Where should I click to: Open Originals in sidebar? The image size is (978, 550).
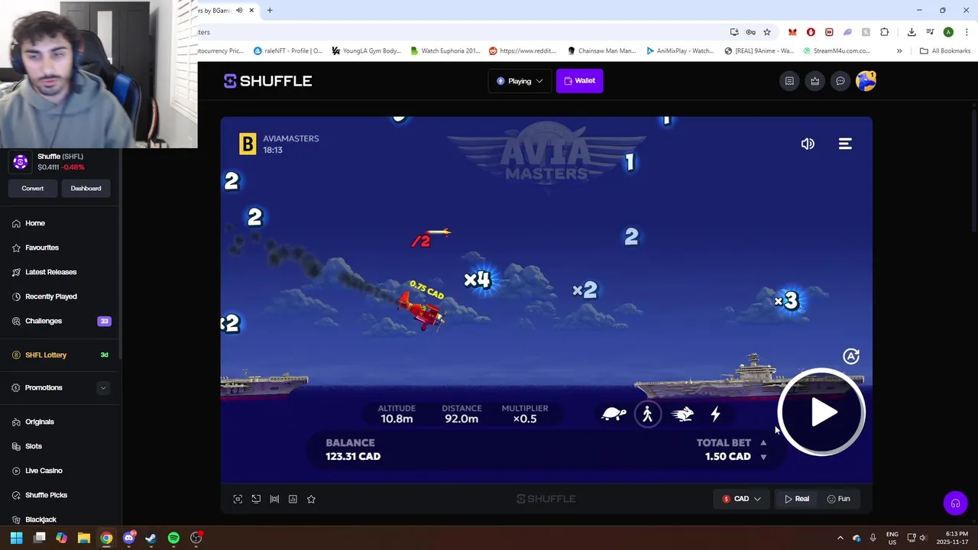click(x=40, y=422)
